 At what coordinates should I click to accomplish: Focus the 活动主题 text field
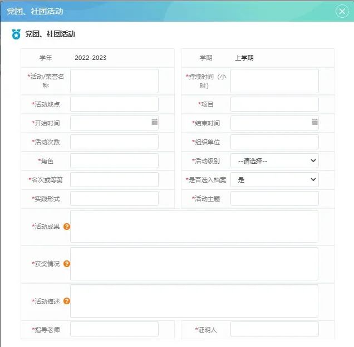click(x=274, y=199)
